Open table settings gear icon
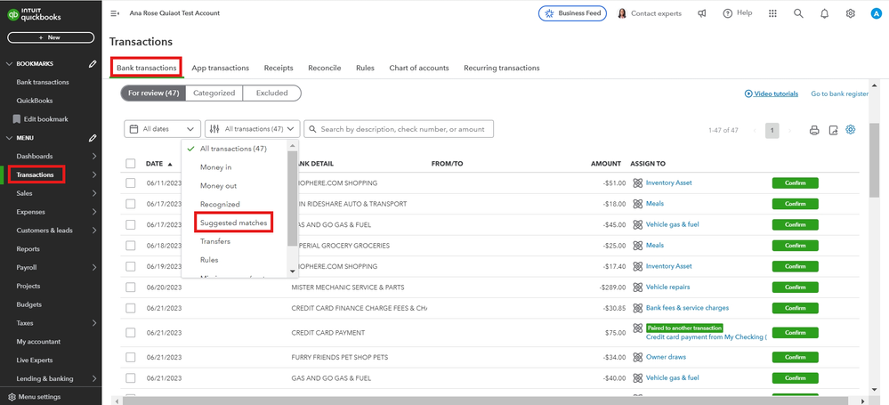The height and width of the screenshot is (405, 889). tap(851, 130)
